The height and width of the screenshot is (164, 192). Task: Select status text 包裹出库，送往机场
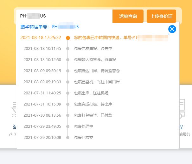(91, 93)
